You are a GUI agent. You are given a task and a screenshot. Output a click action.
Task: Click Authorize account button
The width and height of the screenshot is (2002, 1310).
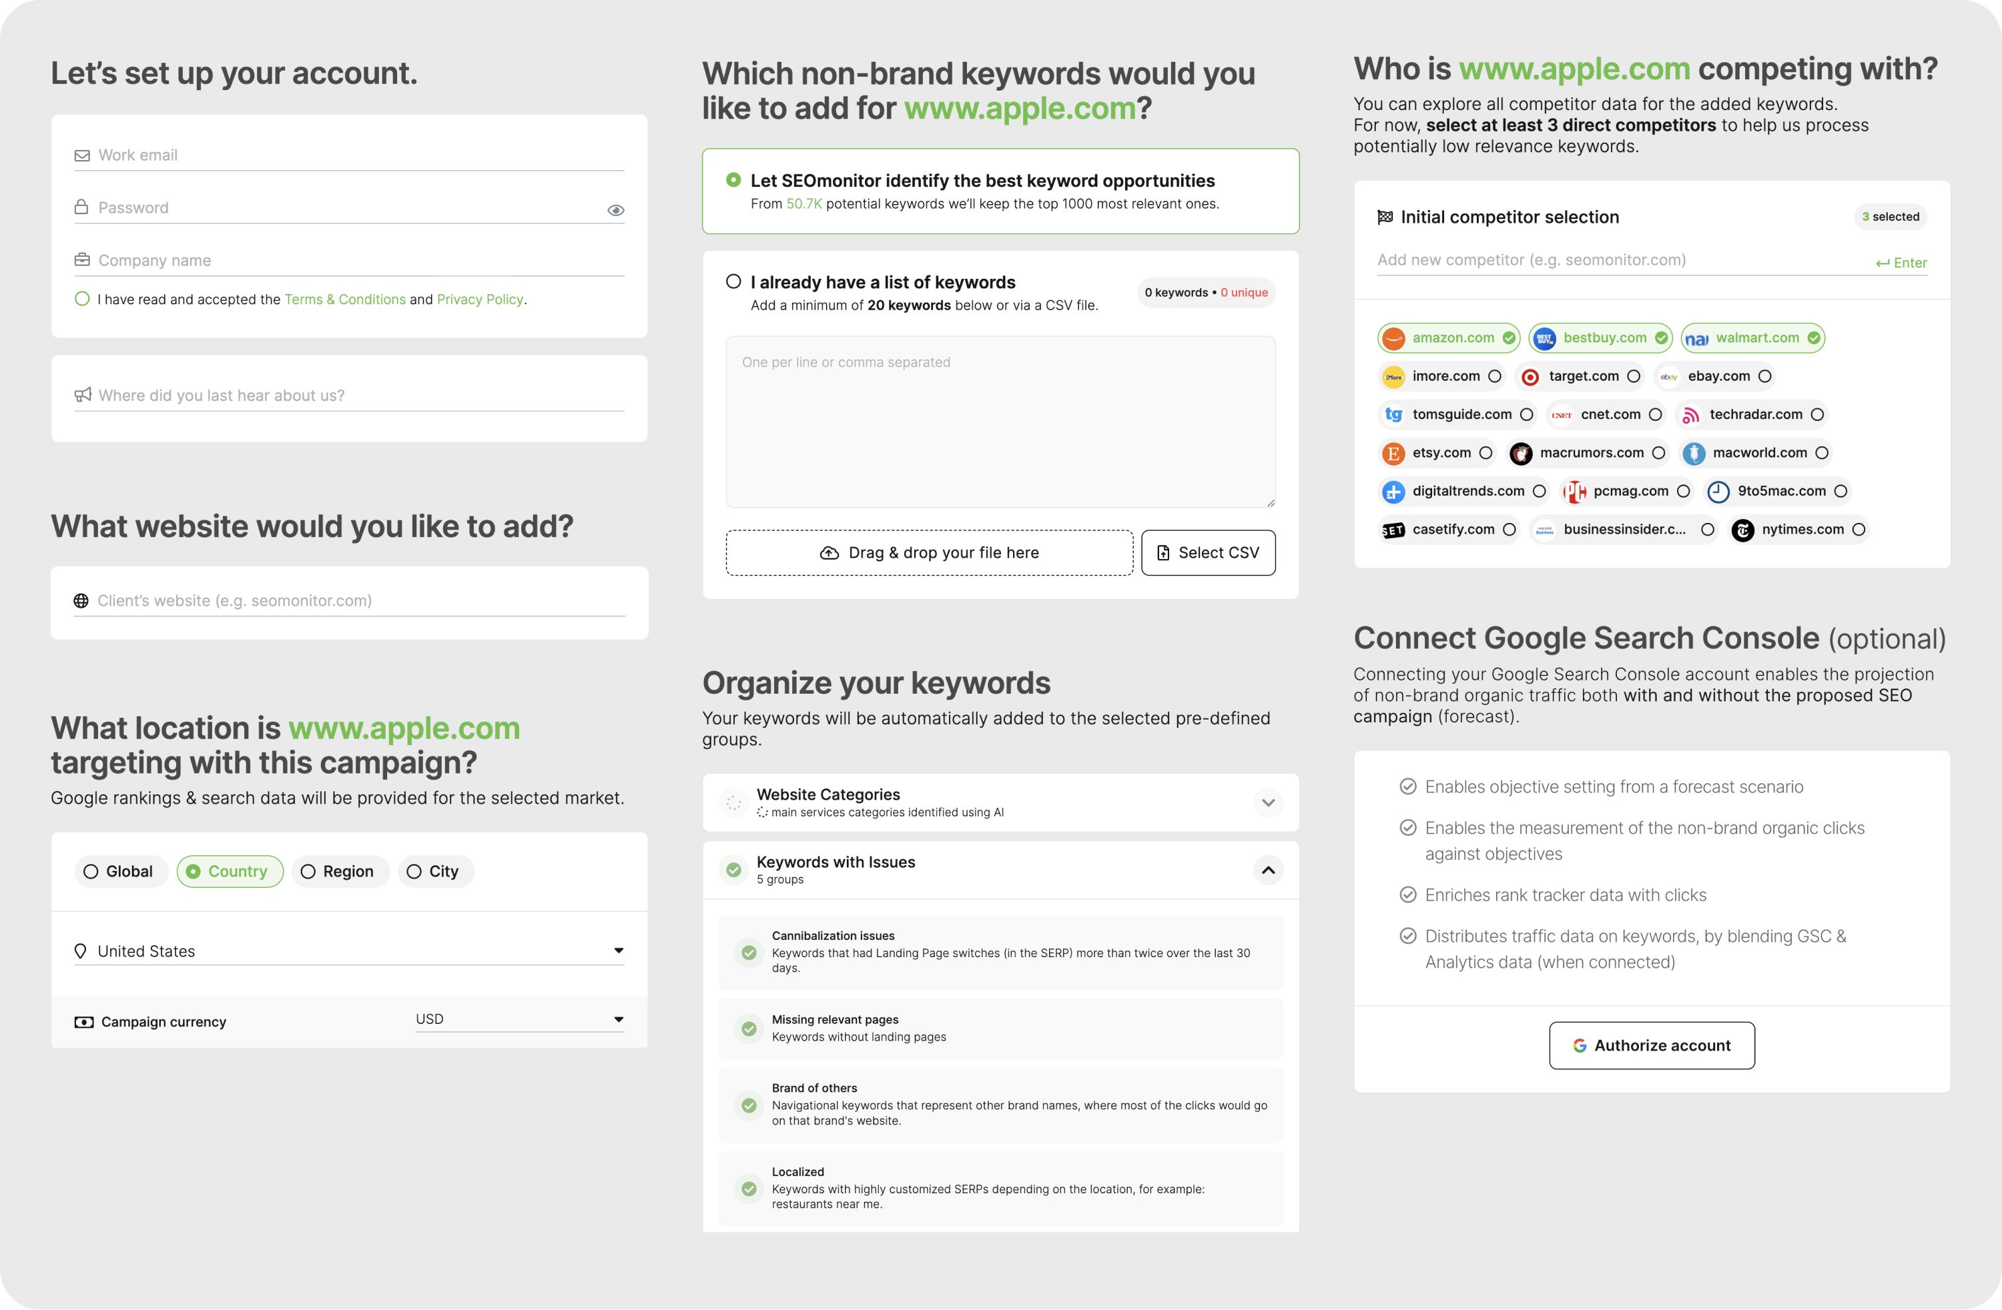[1652, 1046]
